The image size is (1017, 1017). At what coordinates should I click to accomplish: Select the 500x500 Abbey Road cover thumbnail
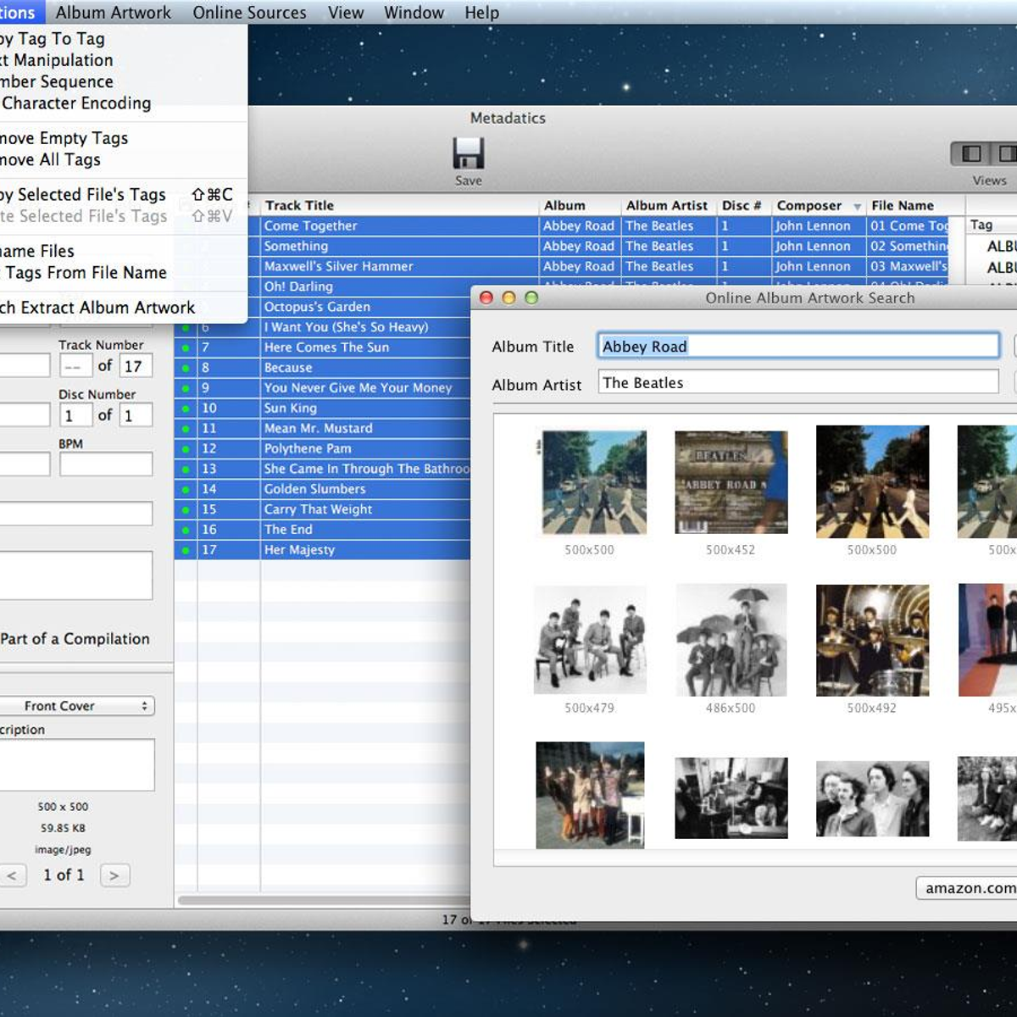[x=590, y=481]
